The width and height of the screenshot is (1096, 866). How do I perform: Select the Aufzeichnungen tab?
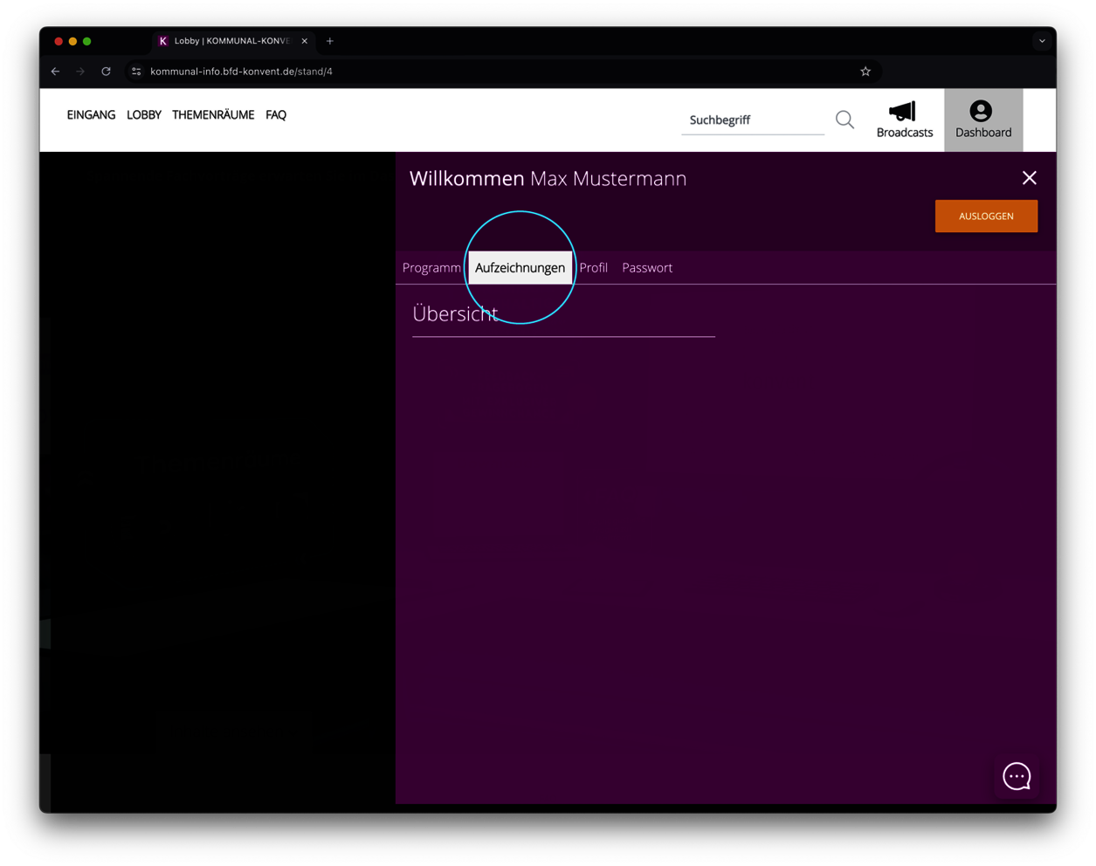[520, 268]
